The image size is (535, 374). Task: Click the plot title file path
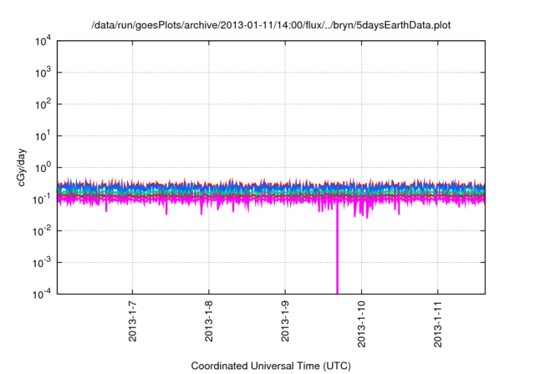point(271,25)
